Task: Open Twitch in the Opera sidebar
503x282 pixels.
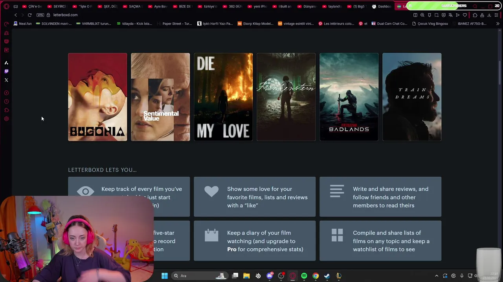Action: coord(6,71)
